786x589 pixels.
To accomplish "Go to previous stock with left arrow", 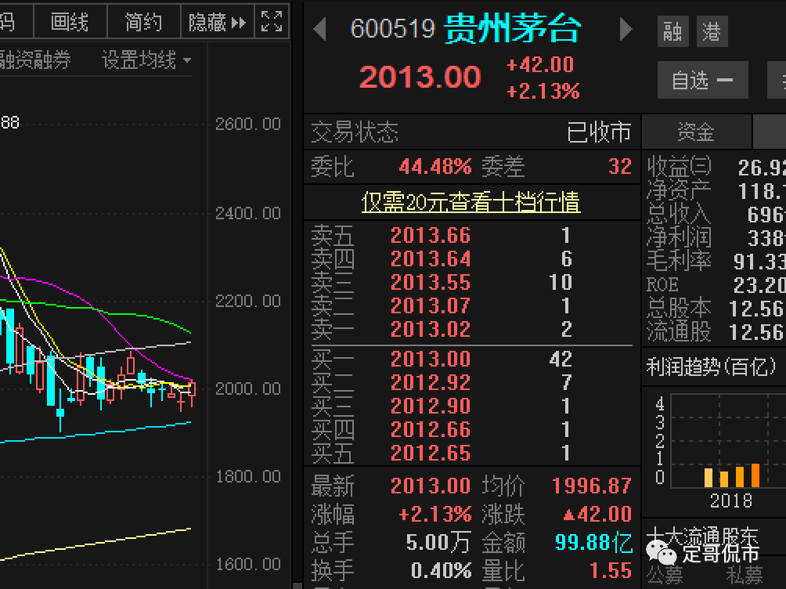I will (x=320, y=29).
